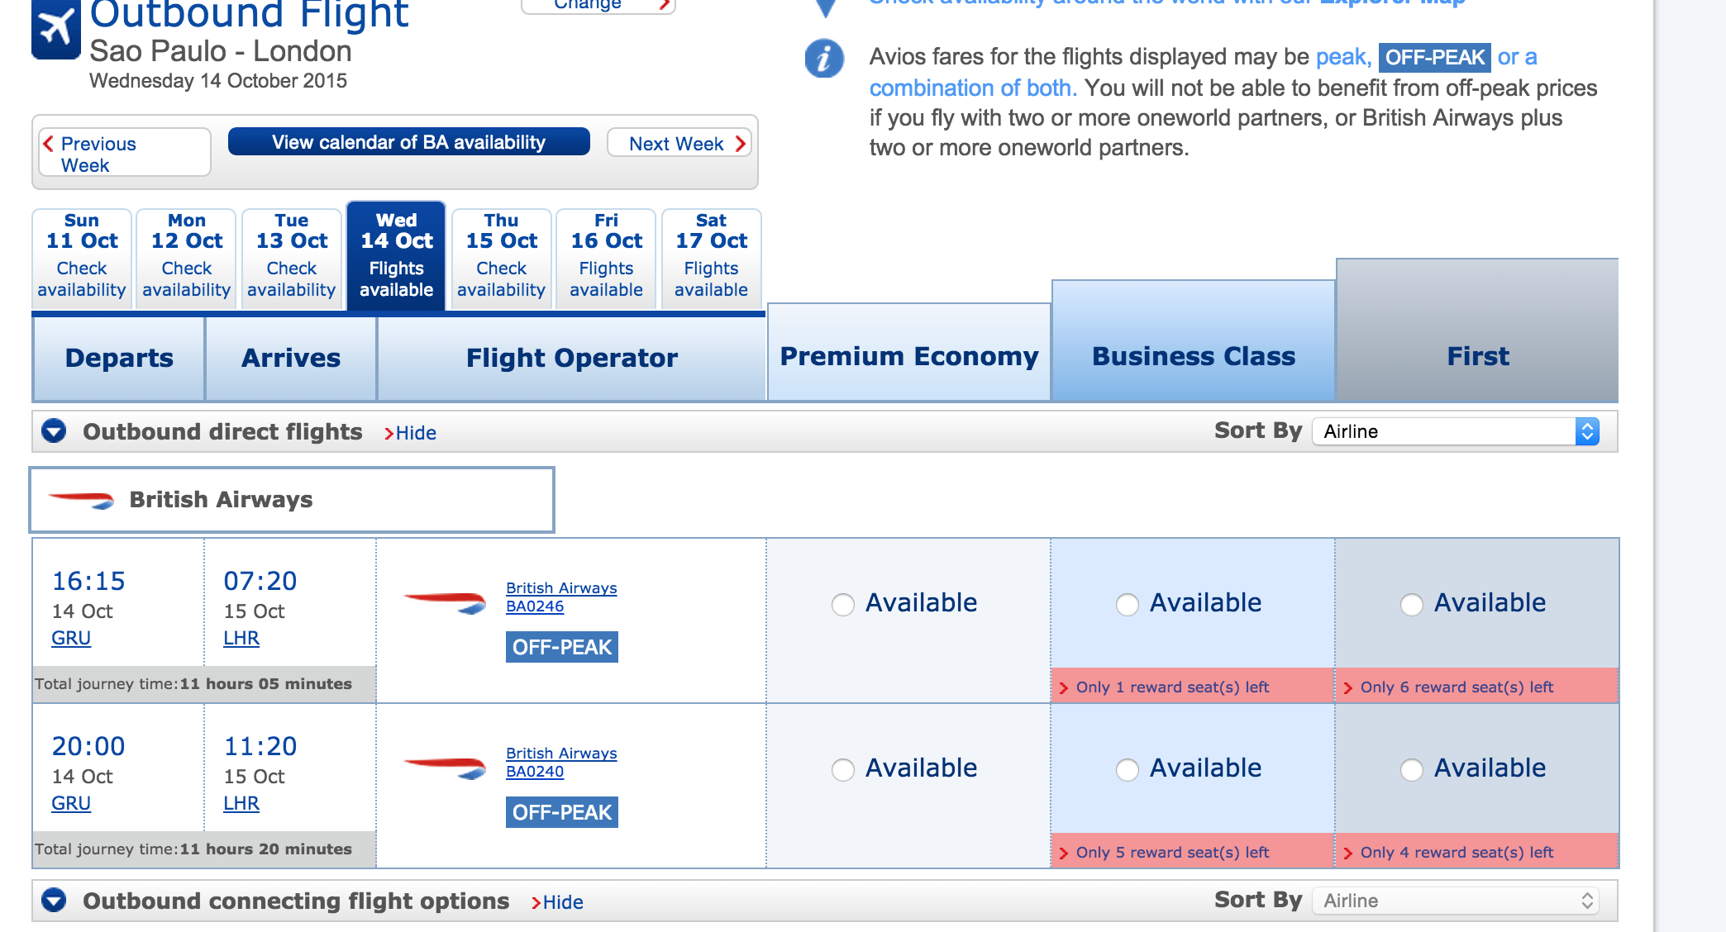
Task: Select First class for the 16:15 flight
Action: [x=1412, y=605]
